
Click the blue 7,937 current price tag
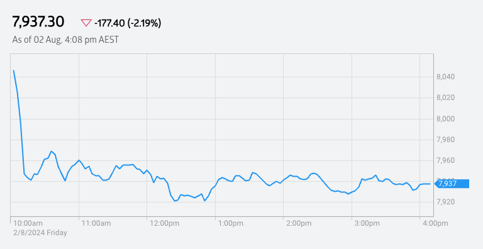pos(452,184)
